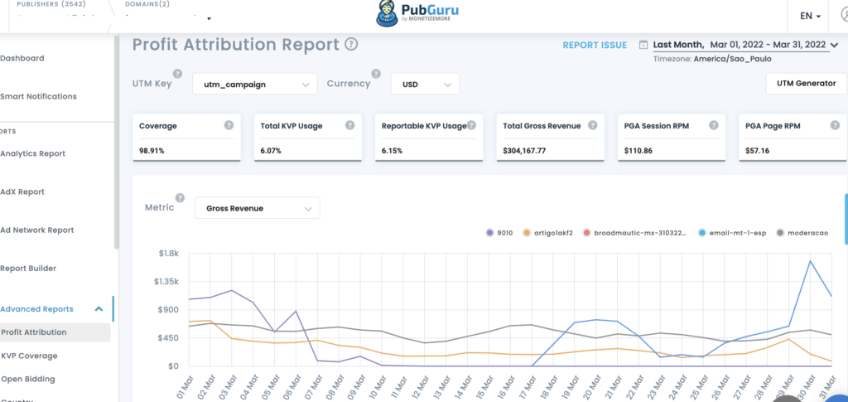Click the REPORT ISSUE link
848x402 pixels.
tap(595, 45)
